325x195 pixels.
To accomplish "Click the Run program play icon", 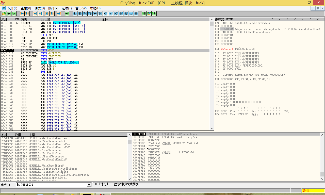I will coord(22,13).
